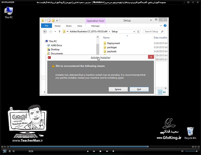Open Explorer Help question mark icon
The image size is (201, 155).
(165, 26)
